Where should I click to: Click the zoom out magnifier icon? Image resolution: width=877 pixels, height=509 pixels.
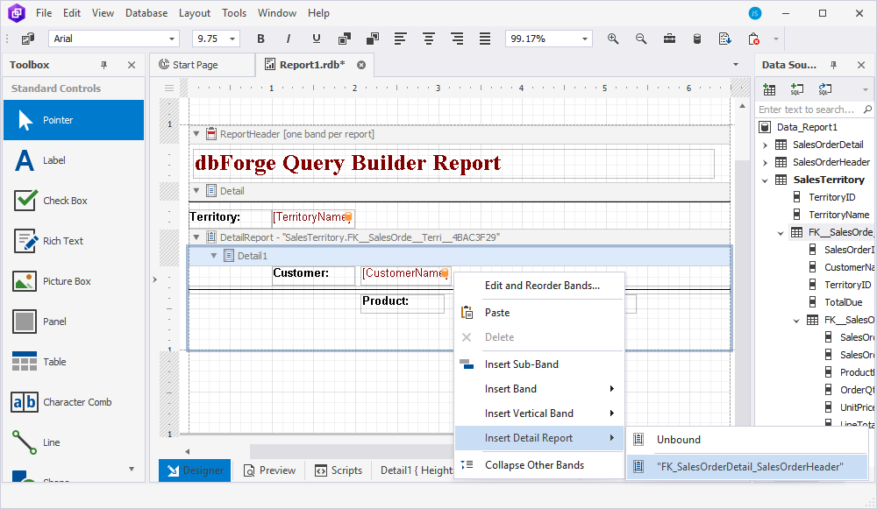click(641, 39)
